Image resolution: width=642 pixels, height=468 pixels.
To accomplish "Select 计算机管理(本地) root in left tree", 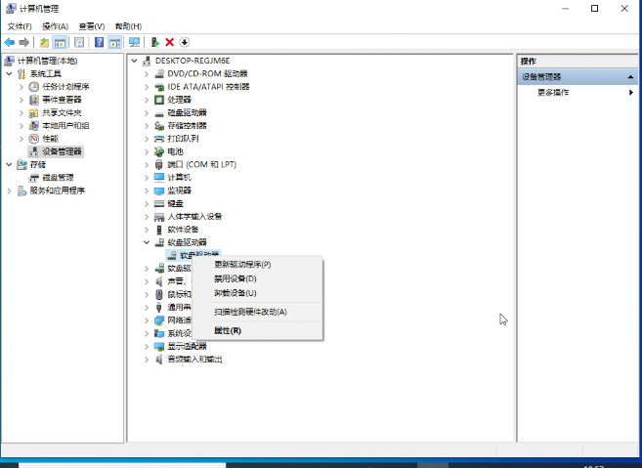I will (48, 61).
